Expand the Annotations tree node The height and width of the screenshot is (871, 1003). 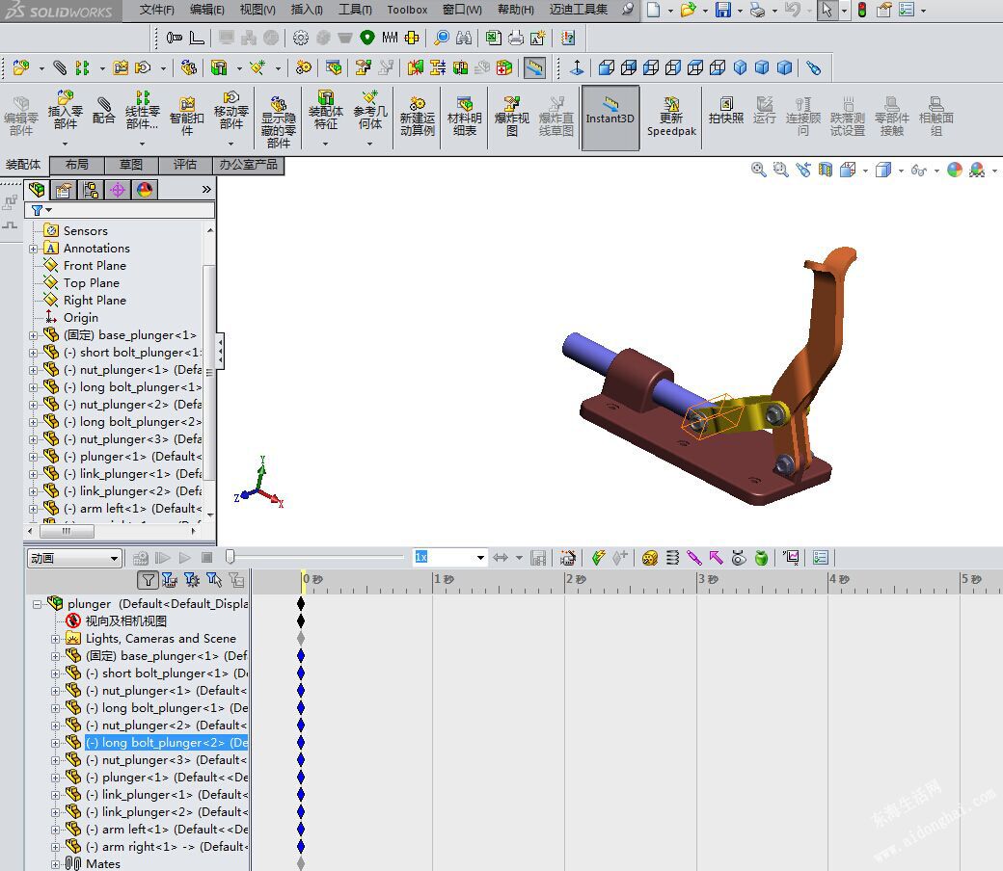(x=33, y=249)
